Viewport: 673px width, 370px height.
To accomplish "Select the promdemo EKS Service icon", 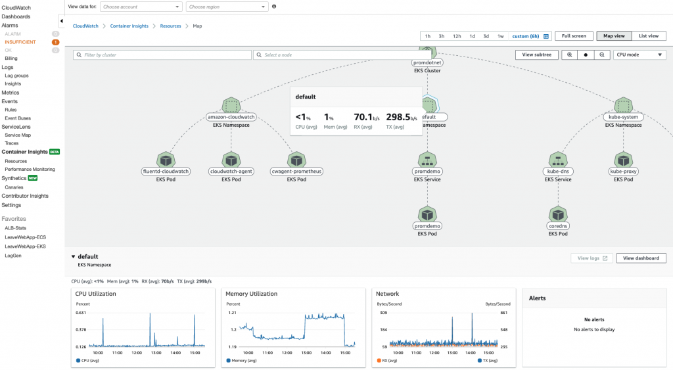I will coord(427,160).
